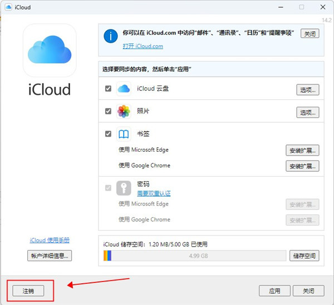Click the 应用 button
334x305 pixels.
click(x=274, y=291)
